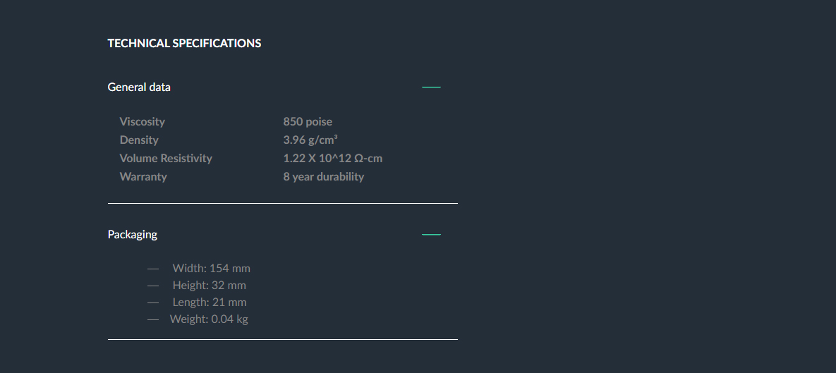Click the Warranty row label
The image size is (836, 373).
coord(143,176)
